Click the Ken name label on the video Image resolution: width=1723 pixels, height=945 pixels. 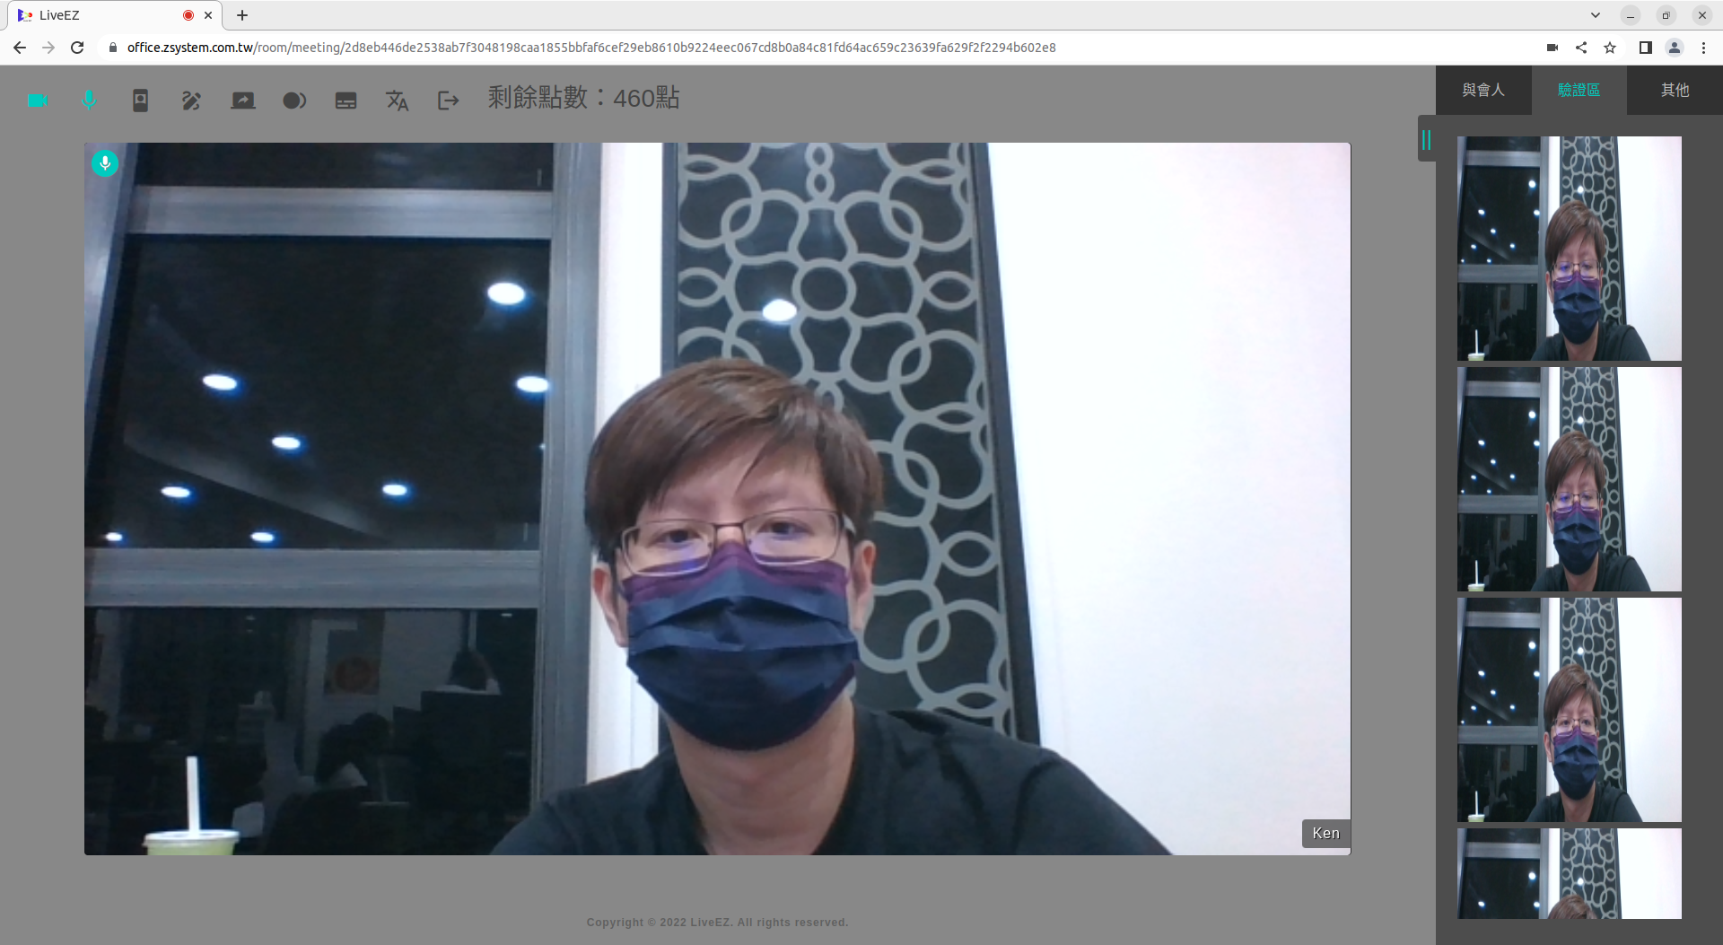(1325, 833)
